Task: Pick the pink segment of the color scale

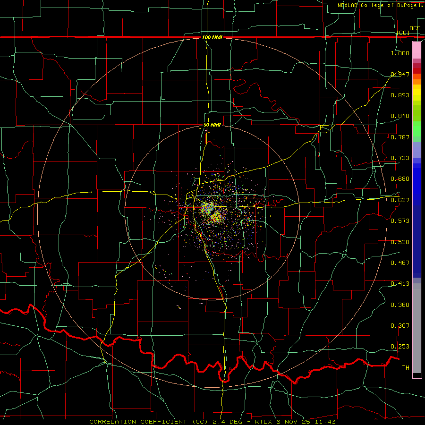Action: pos(417,50)
